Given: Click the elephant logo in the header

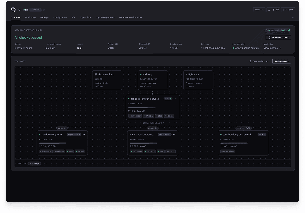Looking at the screenshot, I should 13,10.
